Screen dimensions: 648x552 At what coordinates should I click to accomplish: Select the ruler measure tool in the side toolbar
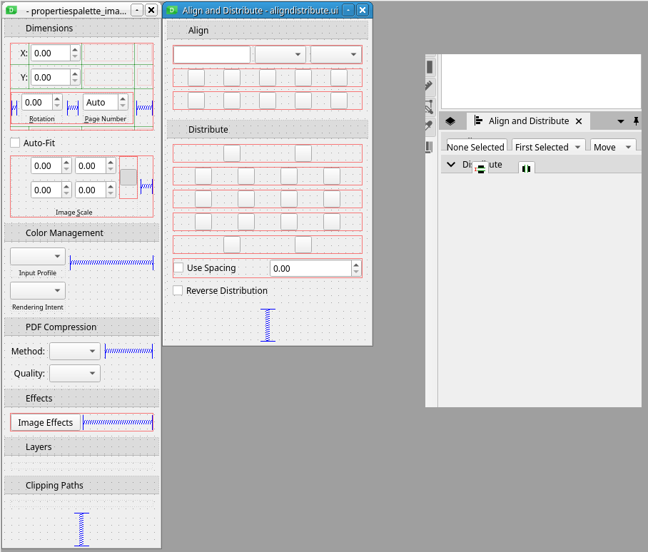(430, 86)
